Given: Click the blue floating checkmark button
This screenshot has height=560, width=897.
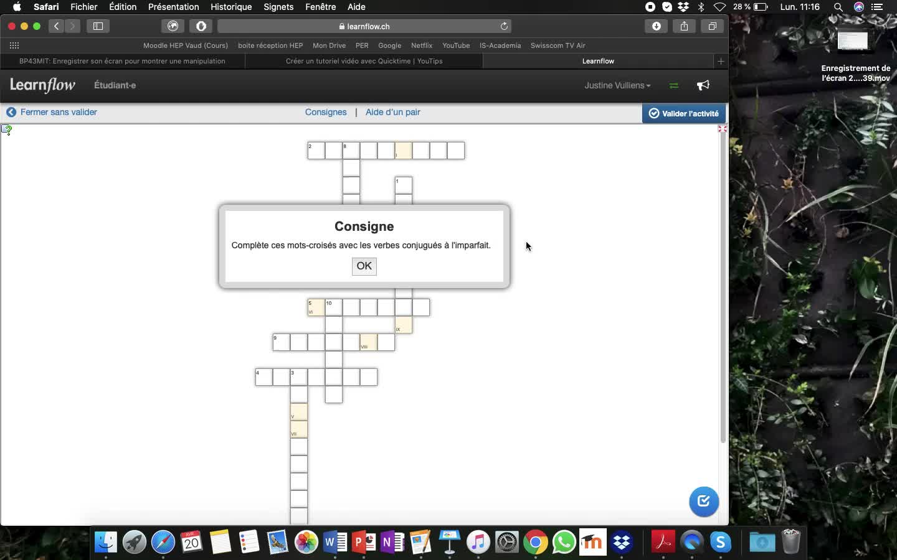Looking at the screenshot, I should click(704, 501).
